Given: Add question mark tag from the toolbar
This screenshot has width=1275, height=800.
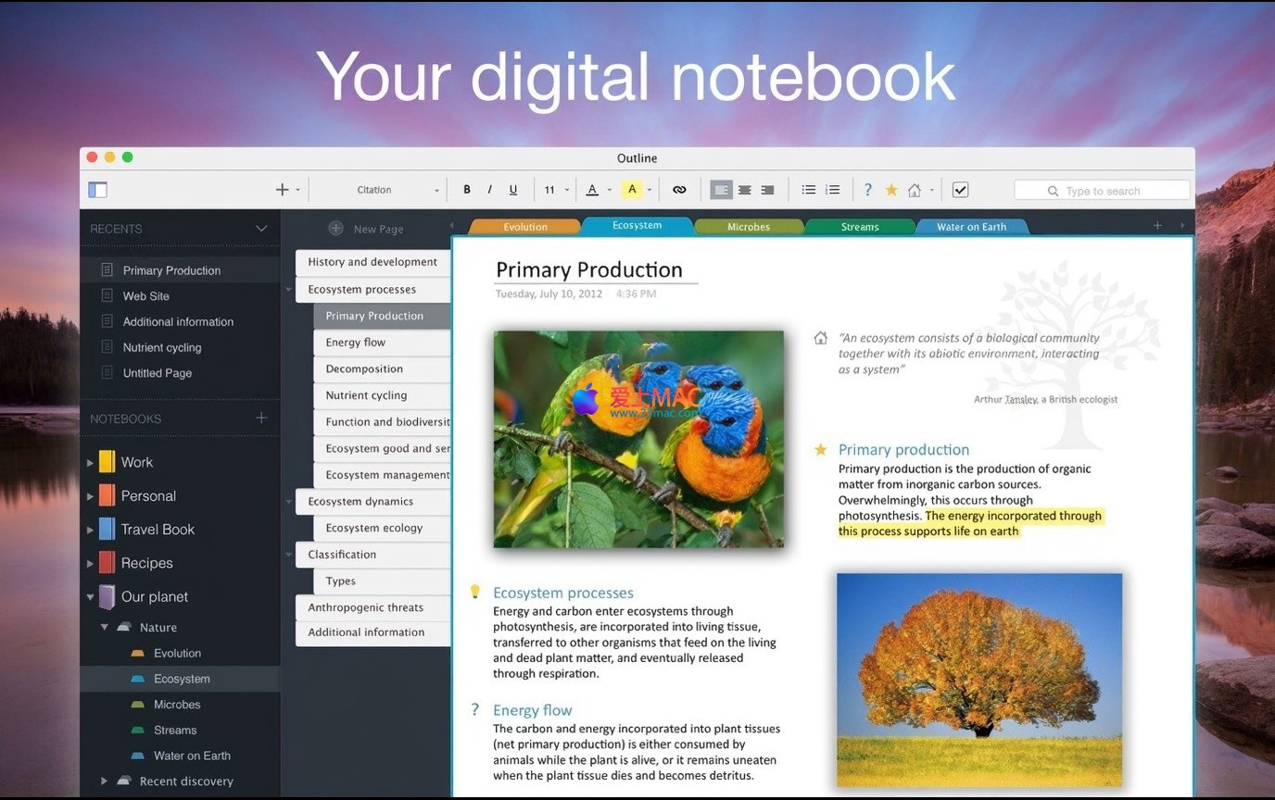Looking at the screenshot, I should 867,190.
